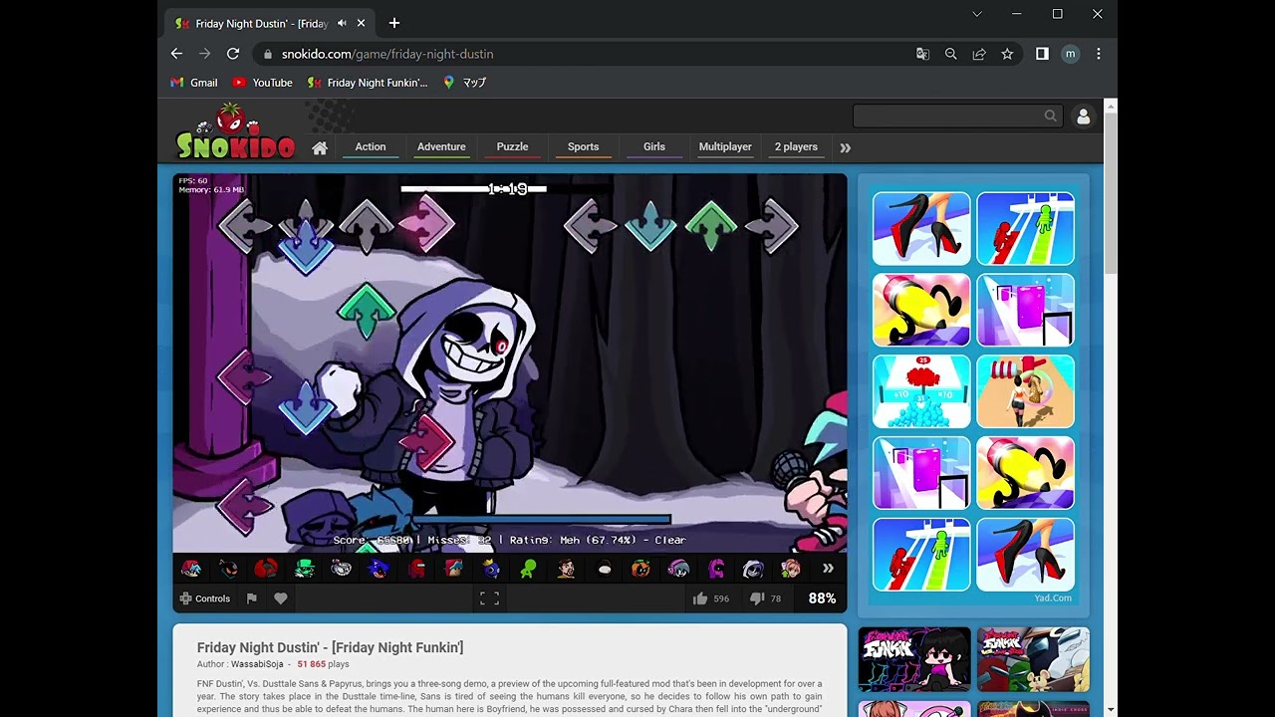This screenshot has width=1275, height=717.
Task: Reload the page
Action: pos(233,54)
